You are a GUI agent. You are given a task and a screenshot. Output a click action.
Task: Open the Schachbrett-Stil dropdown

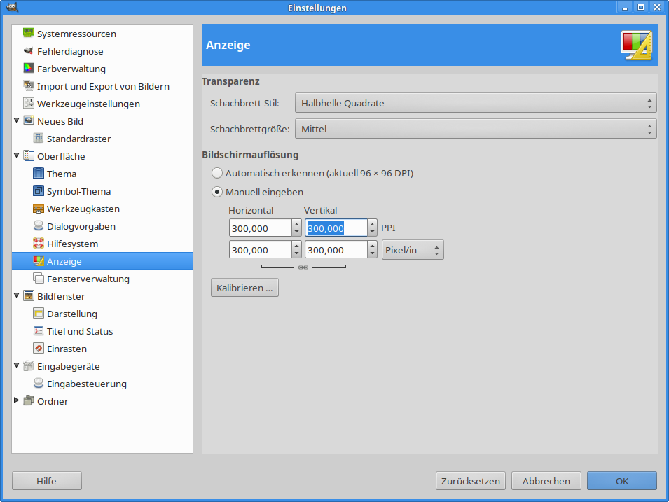(475, 103)
